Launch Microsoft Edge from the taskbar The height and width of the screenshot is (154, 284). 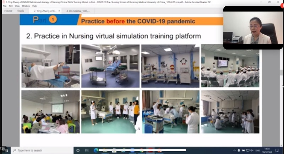coord(96,150)
